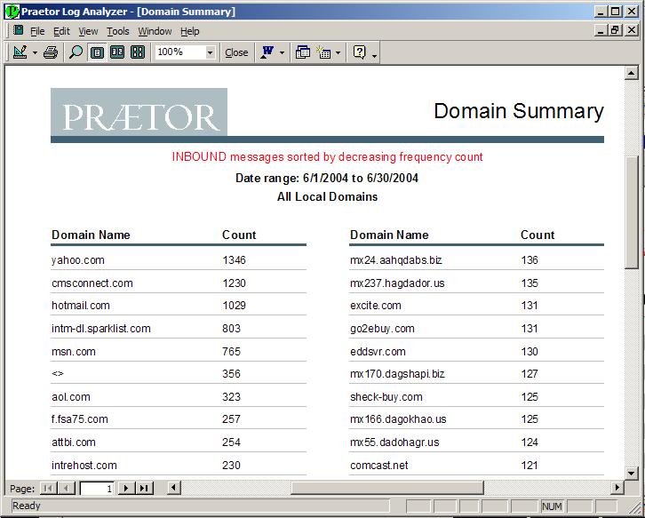Click the attbi.com domain entry
Image resolution: width=645 pixels, height=518 pixels.
pos(74,442)
